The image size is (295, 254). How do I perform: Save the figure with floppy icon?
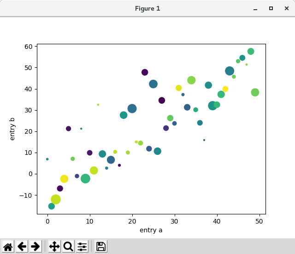101,247
